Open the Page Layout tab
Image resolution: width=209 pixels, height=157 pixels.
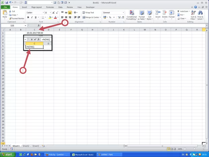point(36,7)
